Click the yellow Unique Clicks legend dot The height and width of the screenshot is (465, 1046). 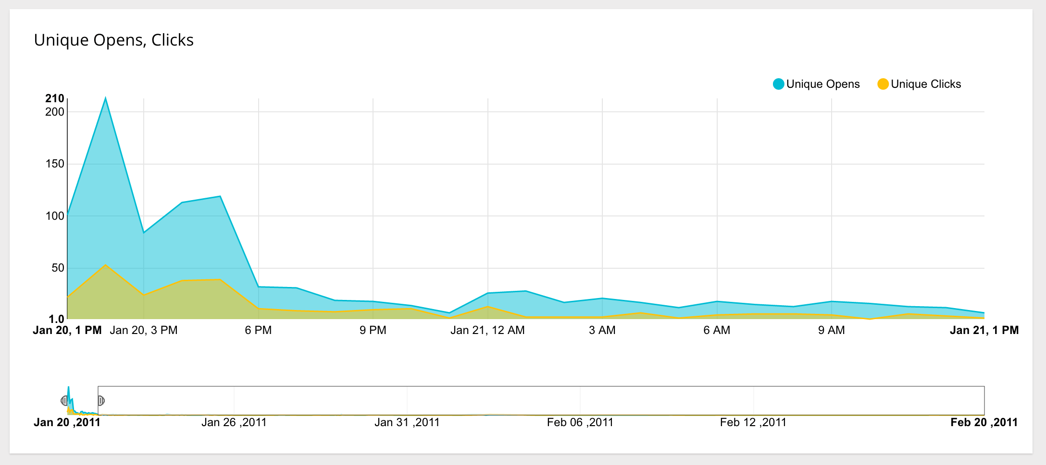coord(884,83)
